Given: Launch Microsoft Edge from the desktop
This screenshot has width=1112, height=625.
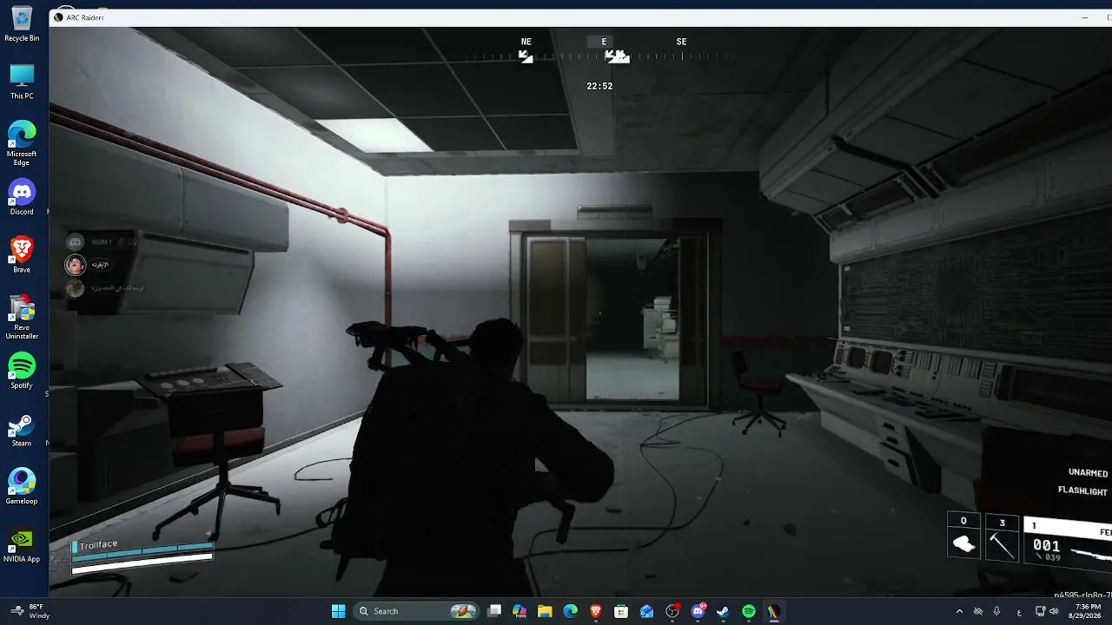Looking at the screenshot, I should coord(22,143).
